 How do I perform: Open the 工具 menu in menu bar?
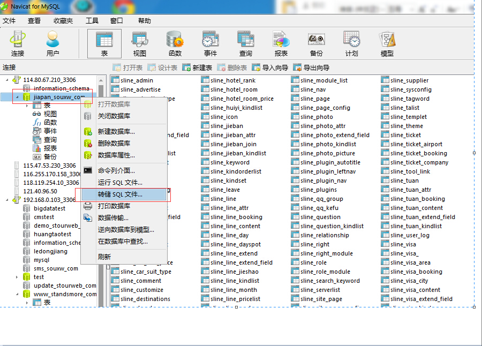tap(92, 21)
